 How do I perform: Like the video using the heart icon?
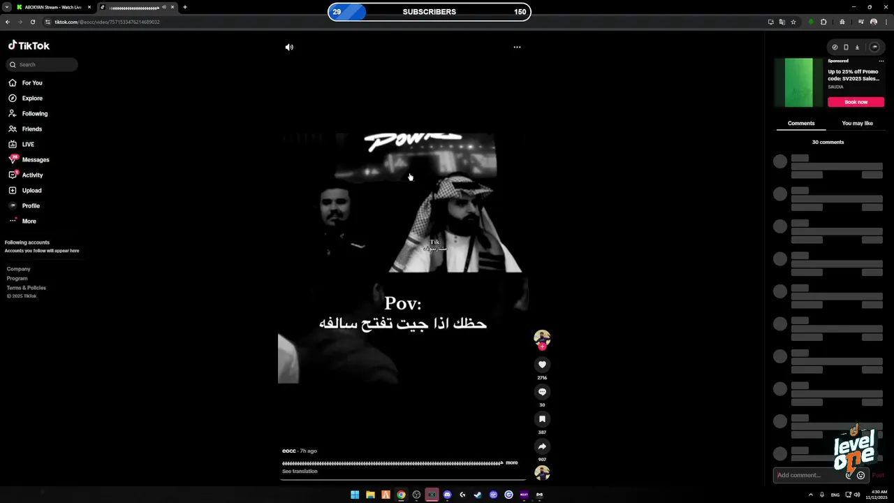coord(542,365)
